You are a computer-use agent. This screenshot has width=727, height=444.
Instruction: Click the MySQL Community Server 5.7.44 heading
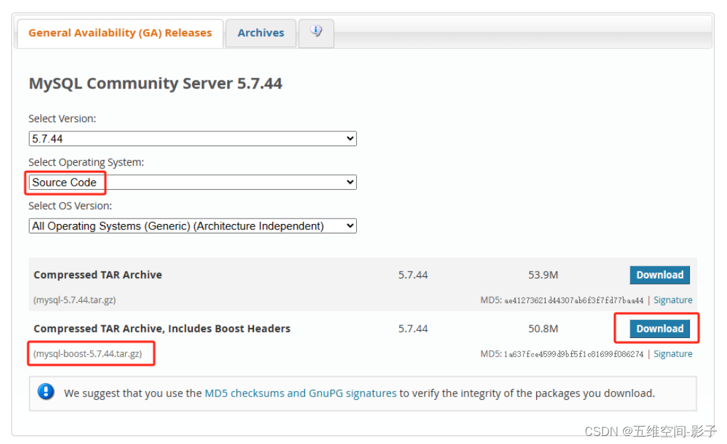[155, 83]
